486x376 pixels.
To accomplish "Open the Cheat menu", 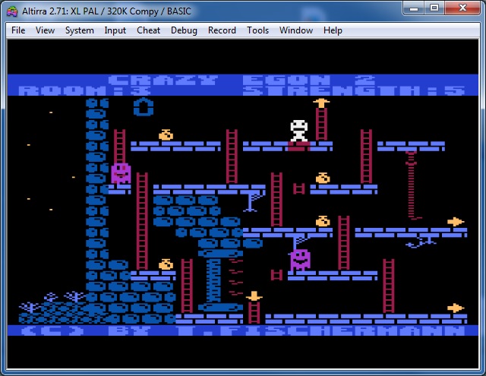I will 149,30.
